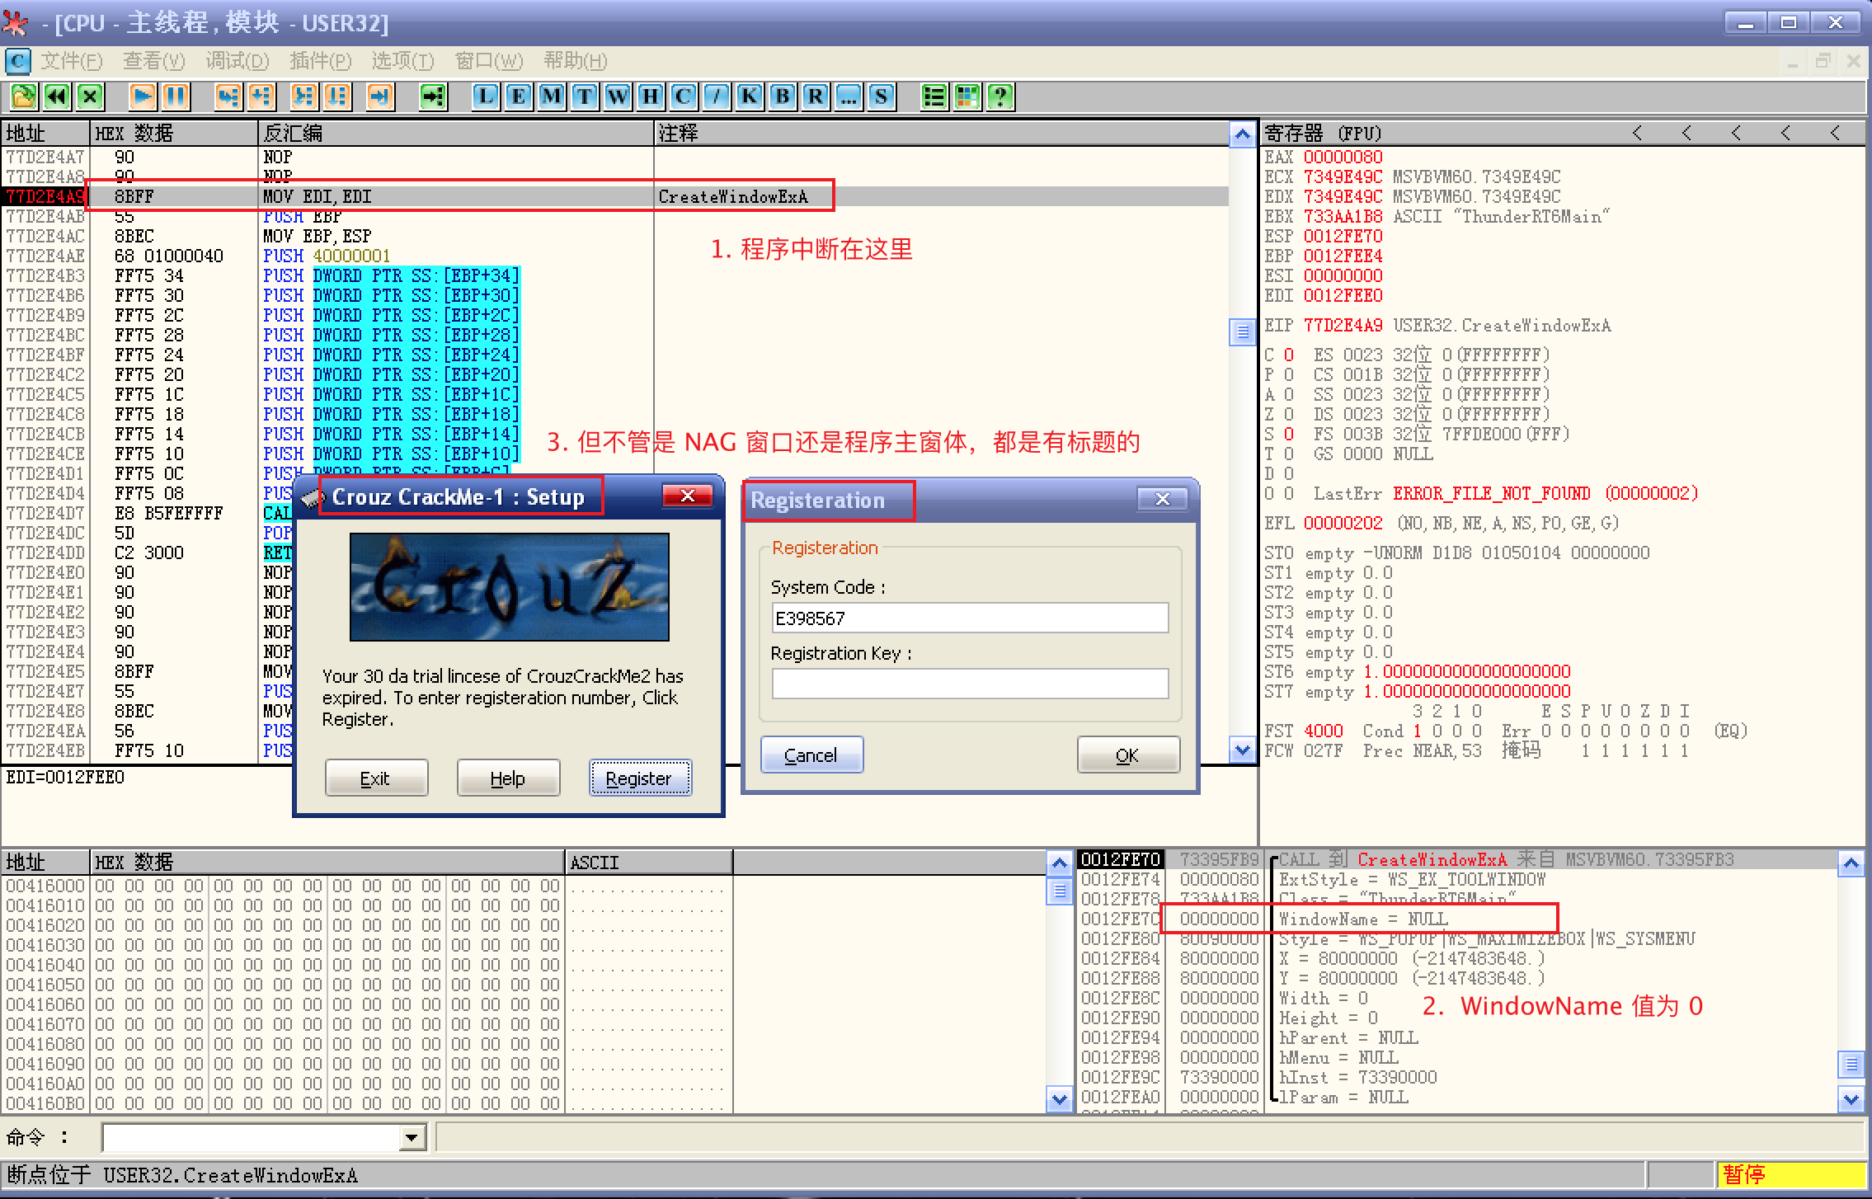This screenshot has width=1872, height=1199.
Task: Toggle the C carry flag value
Action: point(1288,355)
